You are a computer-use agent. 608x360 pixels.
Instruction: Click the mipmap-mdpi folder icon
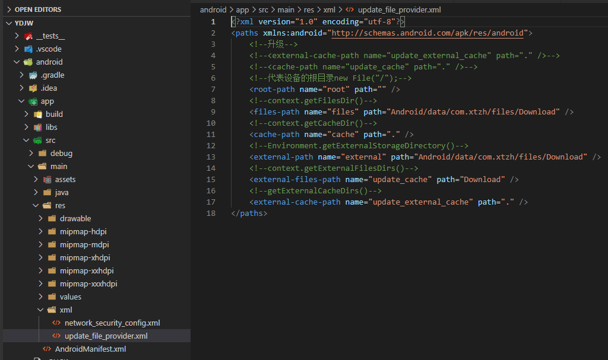point(52,244)
